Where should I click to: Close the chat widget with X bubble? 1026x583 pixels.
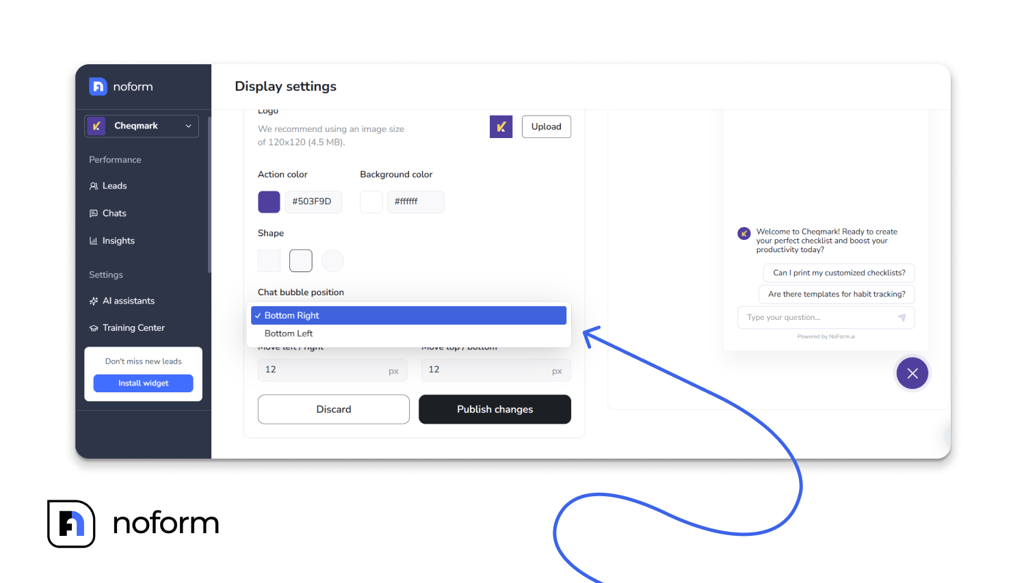tap(912, 373)
